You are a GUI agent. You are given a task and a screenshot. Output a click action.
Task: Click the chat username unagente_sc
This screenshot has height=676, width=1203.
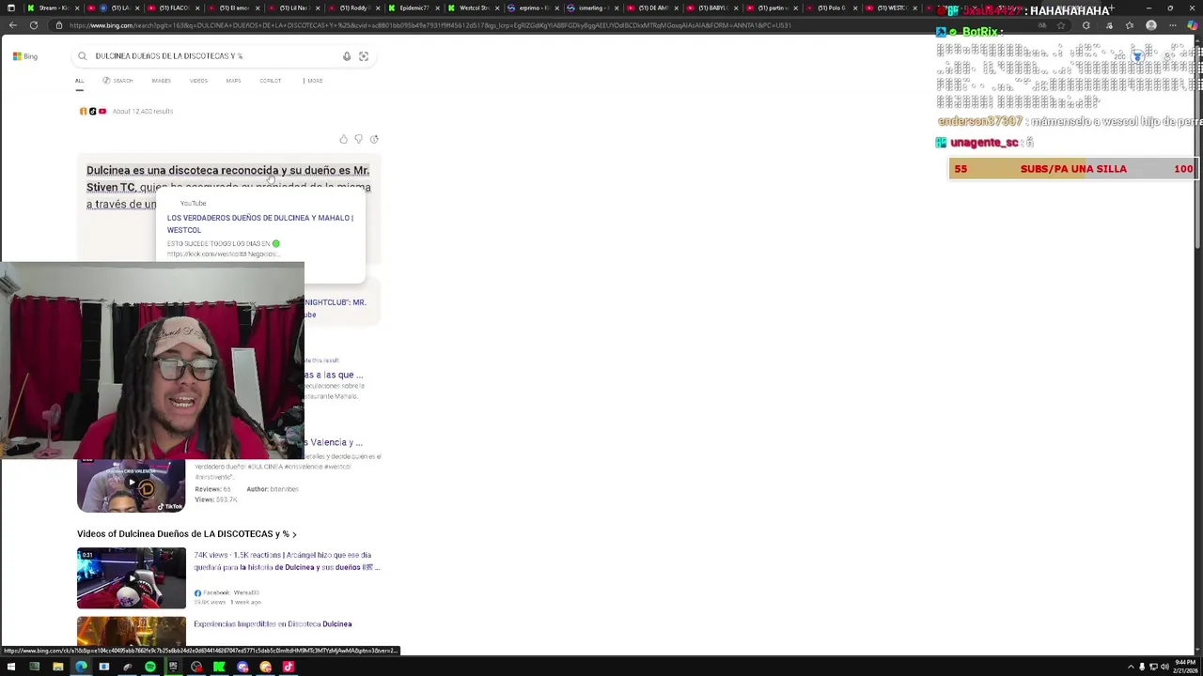(x=984, y=143)
